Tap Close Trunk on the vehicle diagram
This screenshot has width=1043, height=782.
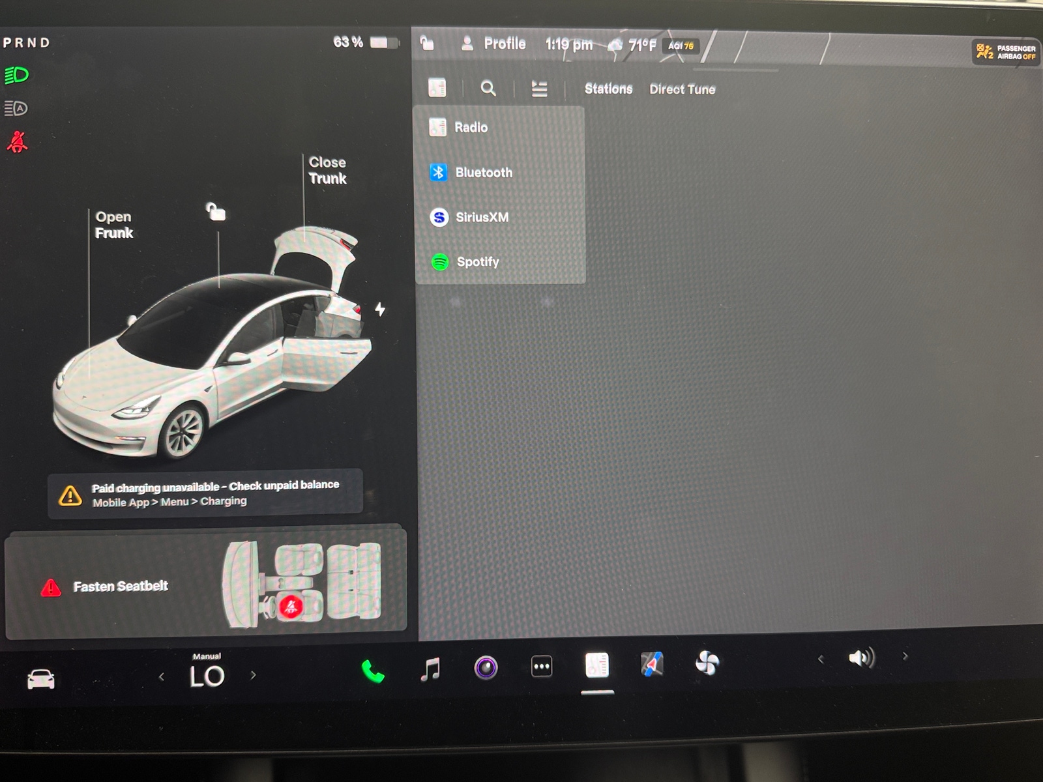pos(327,171)
